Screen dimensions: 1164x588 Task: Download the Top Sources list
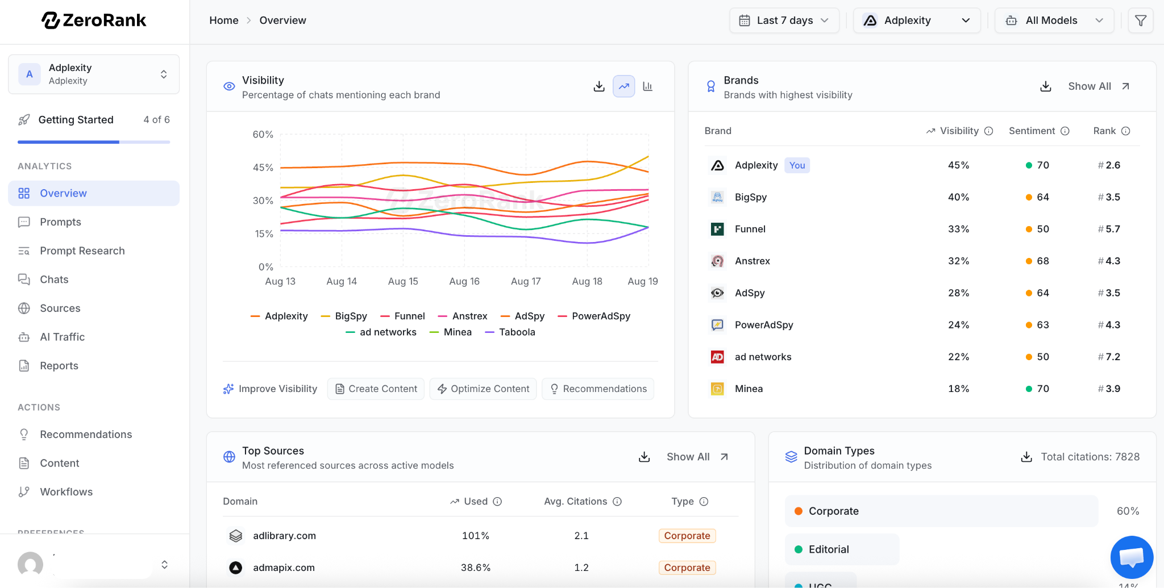645,457
